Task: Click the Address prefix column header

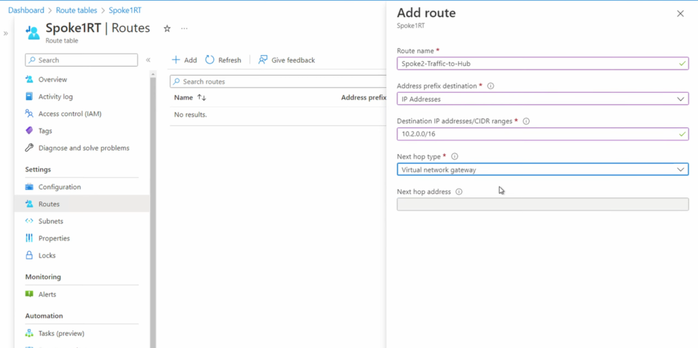Action: coord(364,97)
